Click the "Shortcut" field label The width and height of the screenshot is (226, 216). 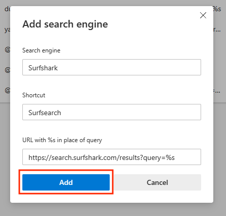point(34,95)
